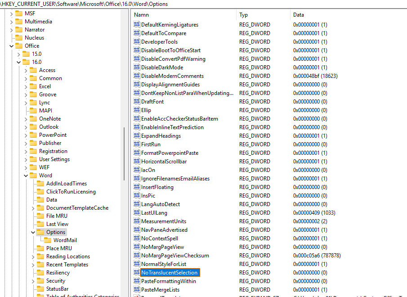Expand the Access key
Screen dimensions: 407x297
pos(26,70)
